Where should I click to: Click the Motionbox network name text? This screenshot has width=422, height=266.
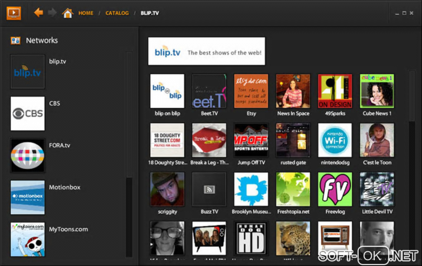pos(65,187)
